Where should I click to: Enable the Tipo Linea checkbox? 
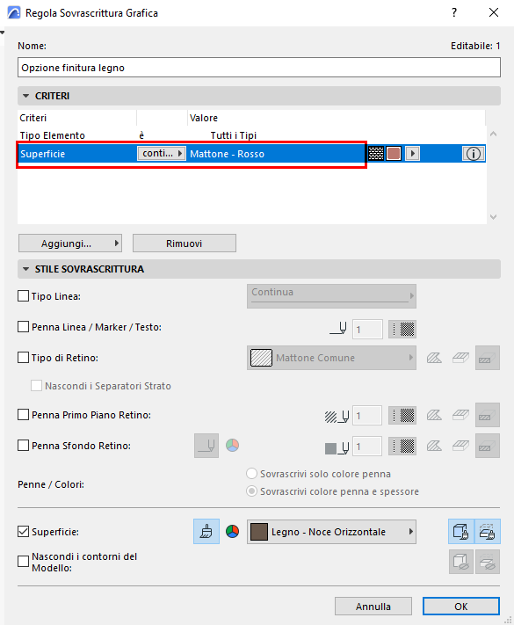[23, 296]
